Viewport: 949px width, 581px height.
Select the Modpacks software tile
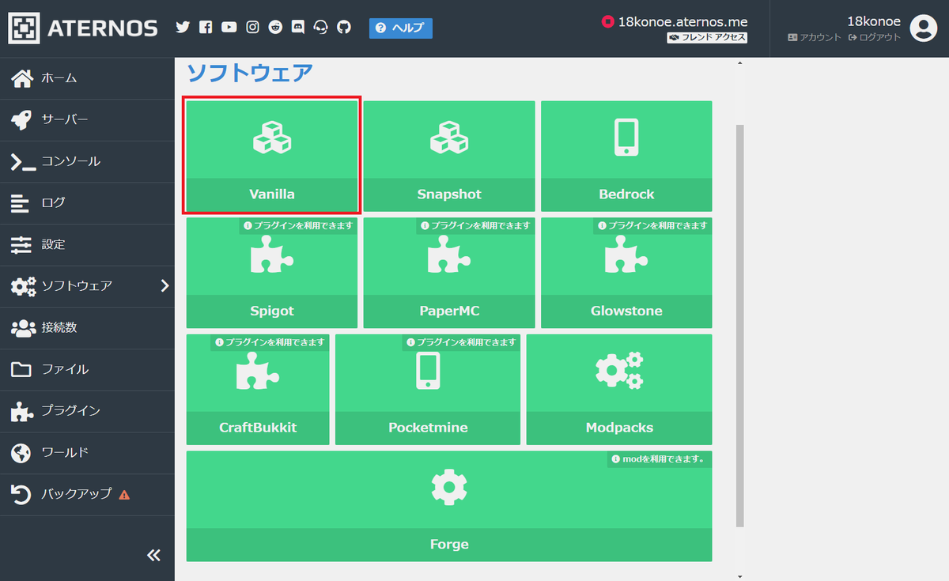(x=619, y=390)
